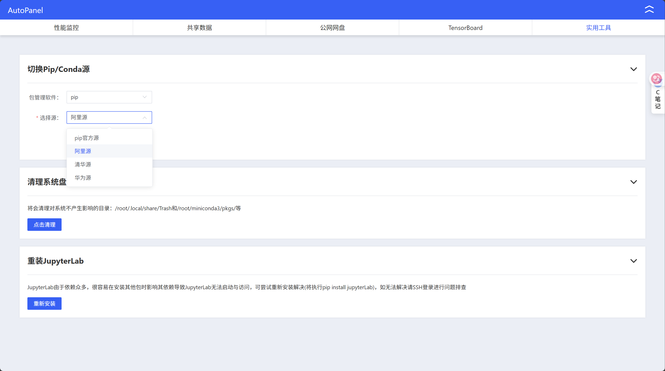Image resolution: width=665 pixels, height=371 pixels.
Task: Click the cleanup directory description text
Action: [x=134, y=208]
